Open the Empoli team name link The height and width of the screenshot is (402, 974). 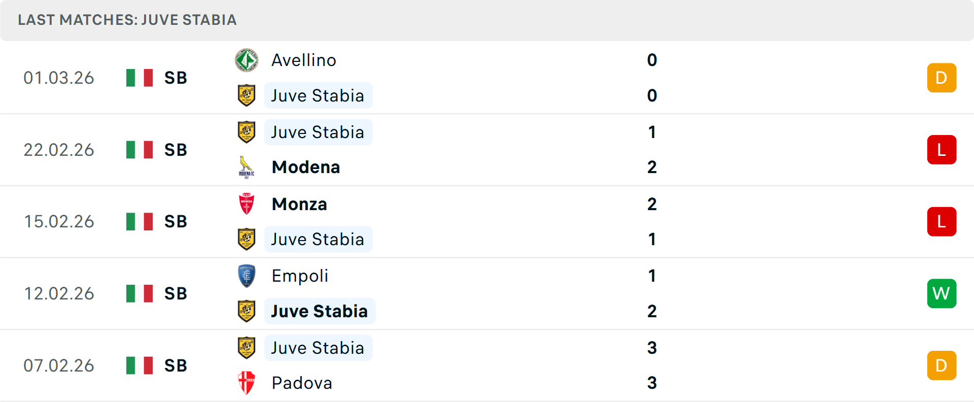pyautogui.click(x=299, y=276)
